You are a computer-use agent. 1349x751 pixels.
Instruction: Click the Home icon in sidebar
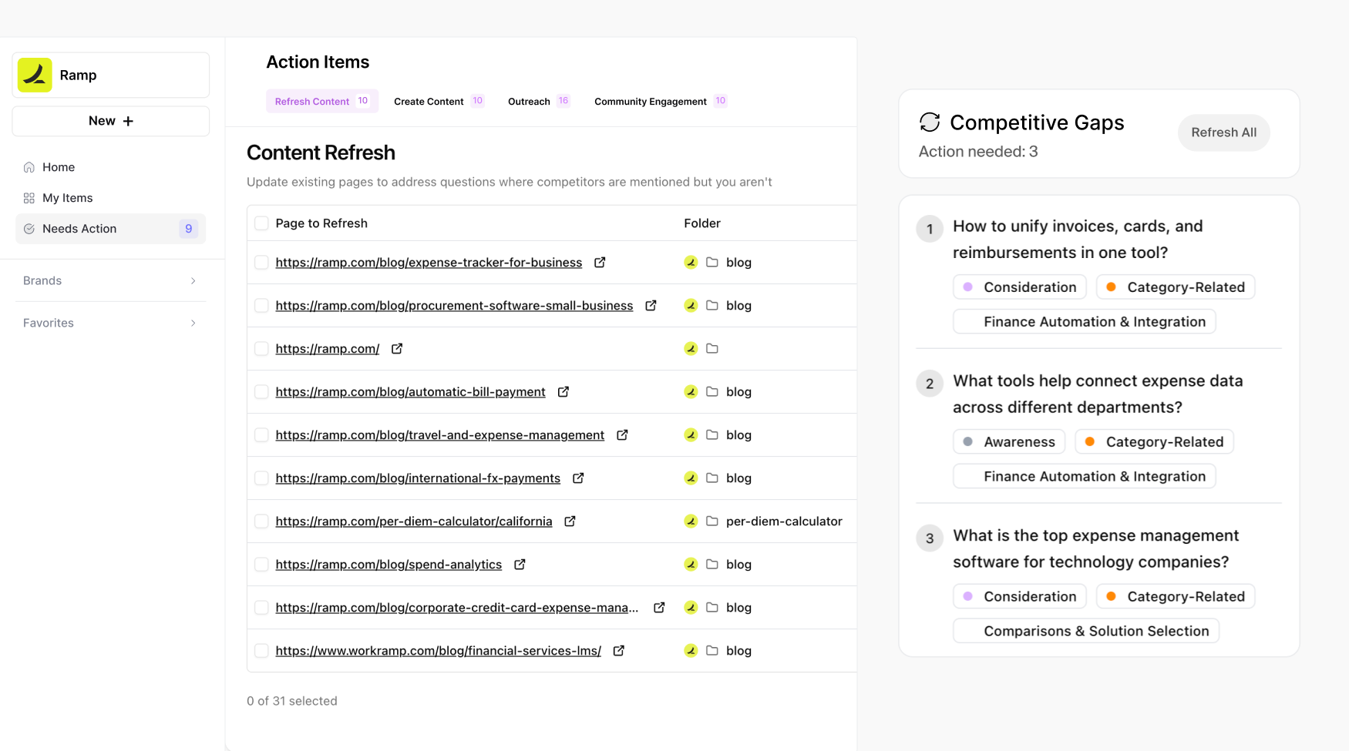[x=29, y=167]
